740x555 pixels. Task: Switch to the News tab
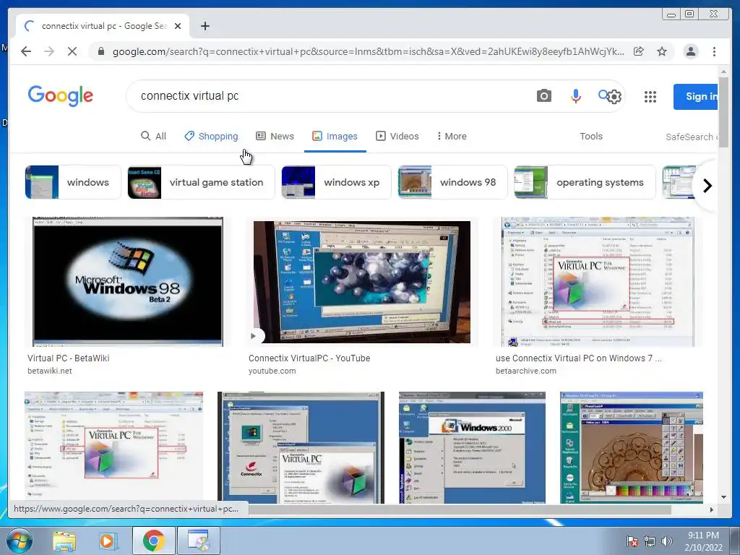(275, 136)
